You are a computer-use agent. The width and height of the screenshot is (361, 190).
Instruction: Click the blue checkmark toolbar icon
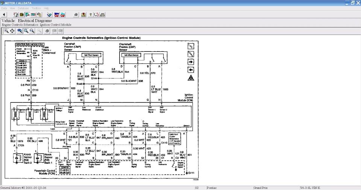point(49,15)
